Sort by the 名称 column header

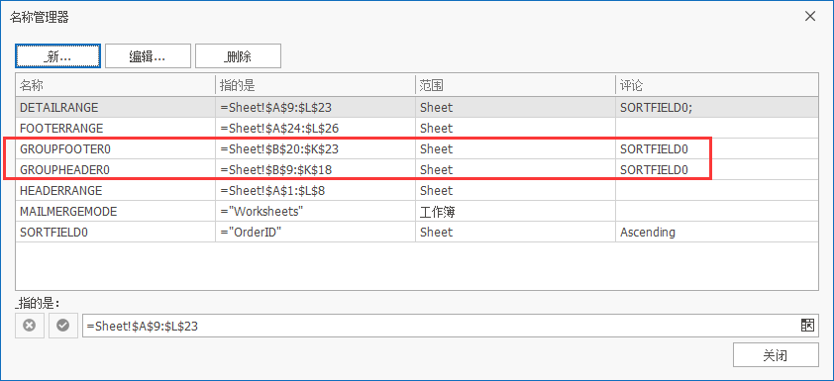point(116,85)
